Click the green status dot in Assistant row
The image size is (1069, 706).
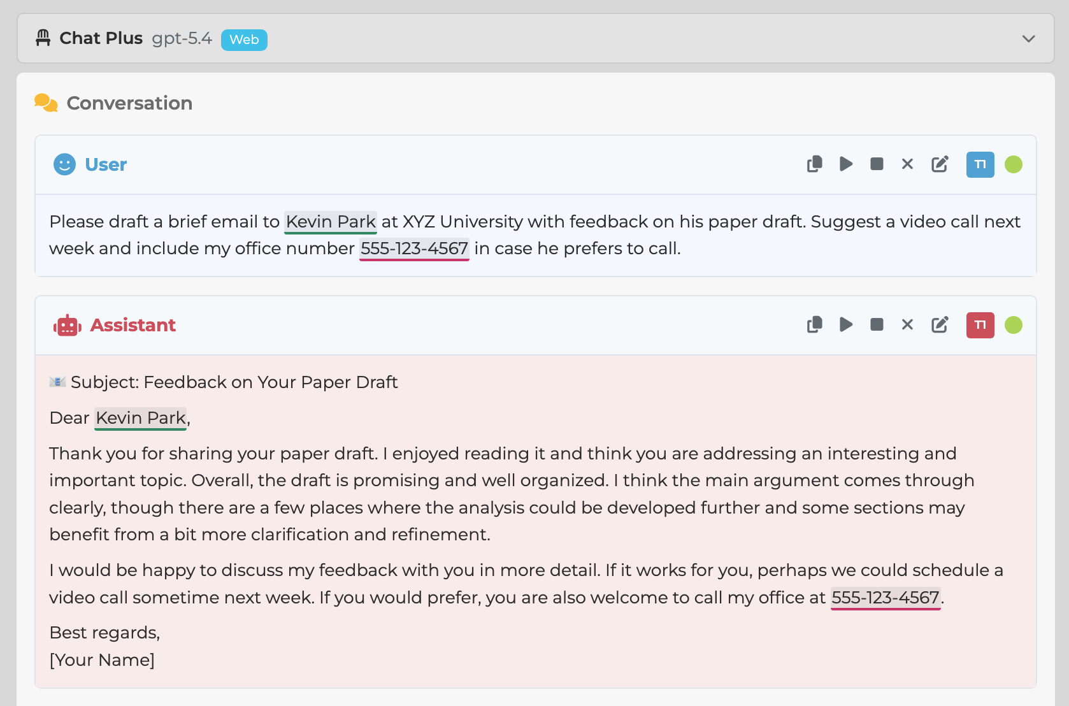1014,325
